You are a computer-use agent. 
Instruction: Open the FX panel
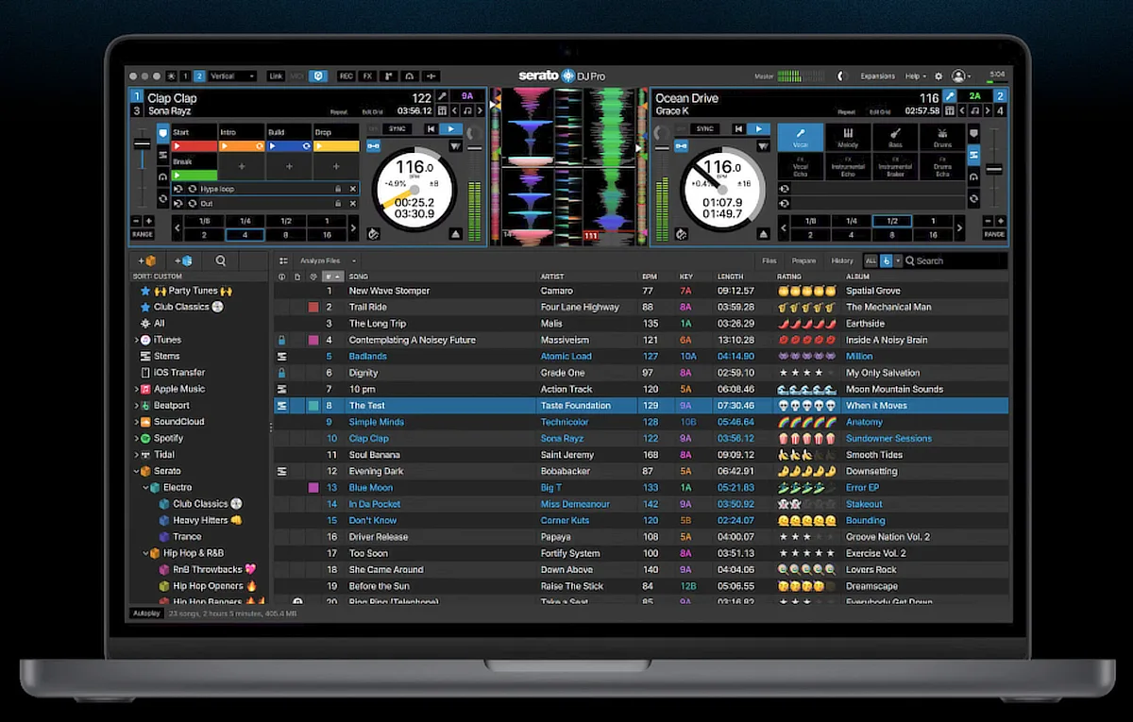pyautogui.click(x=367, y=76)
